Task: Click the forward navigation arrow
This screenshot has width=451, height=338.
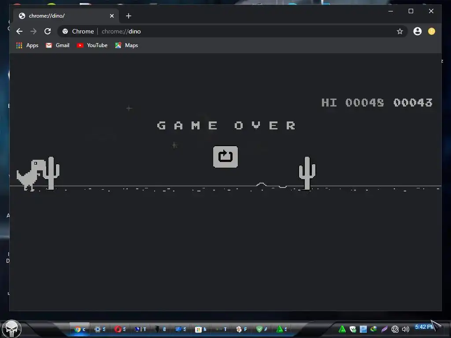Action: (33, 31)
